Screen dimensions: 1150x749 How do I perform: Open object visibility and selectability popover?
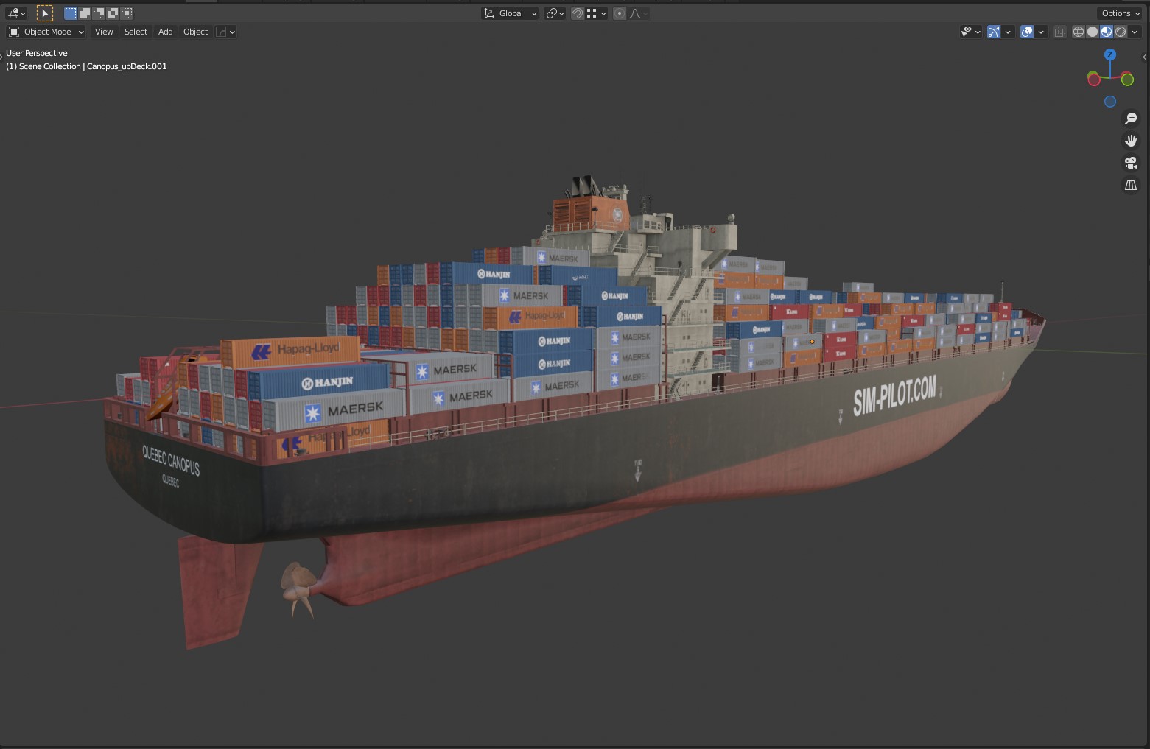coord(971,32)
